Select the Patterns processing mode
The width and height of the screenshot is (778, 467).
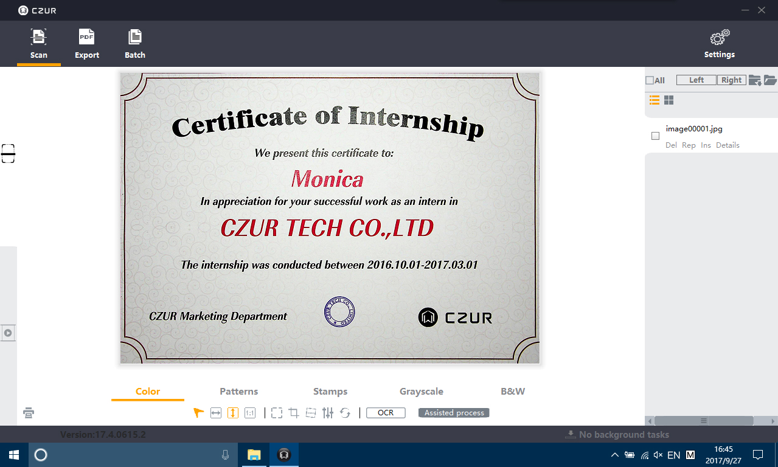click(x=239, y=392)
